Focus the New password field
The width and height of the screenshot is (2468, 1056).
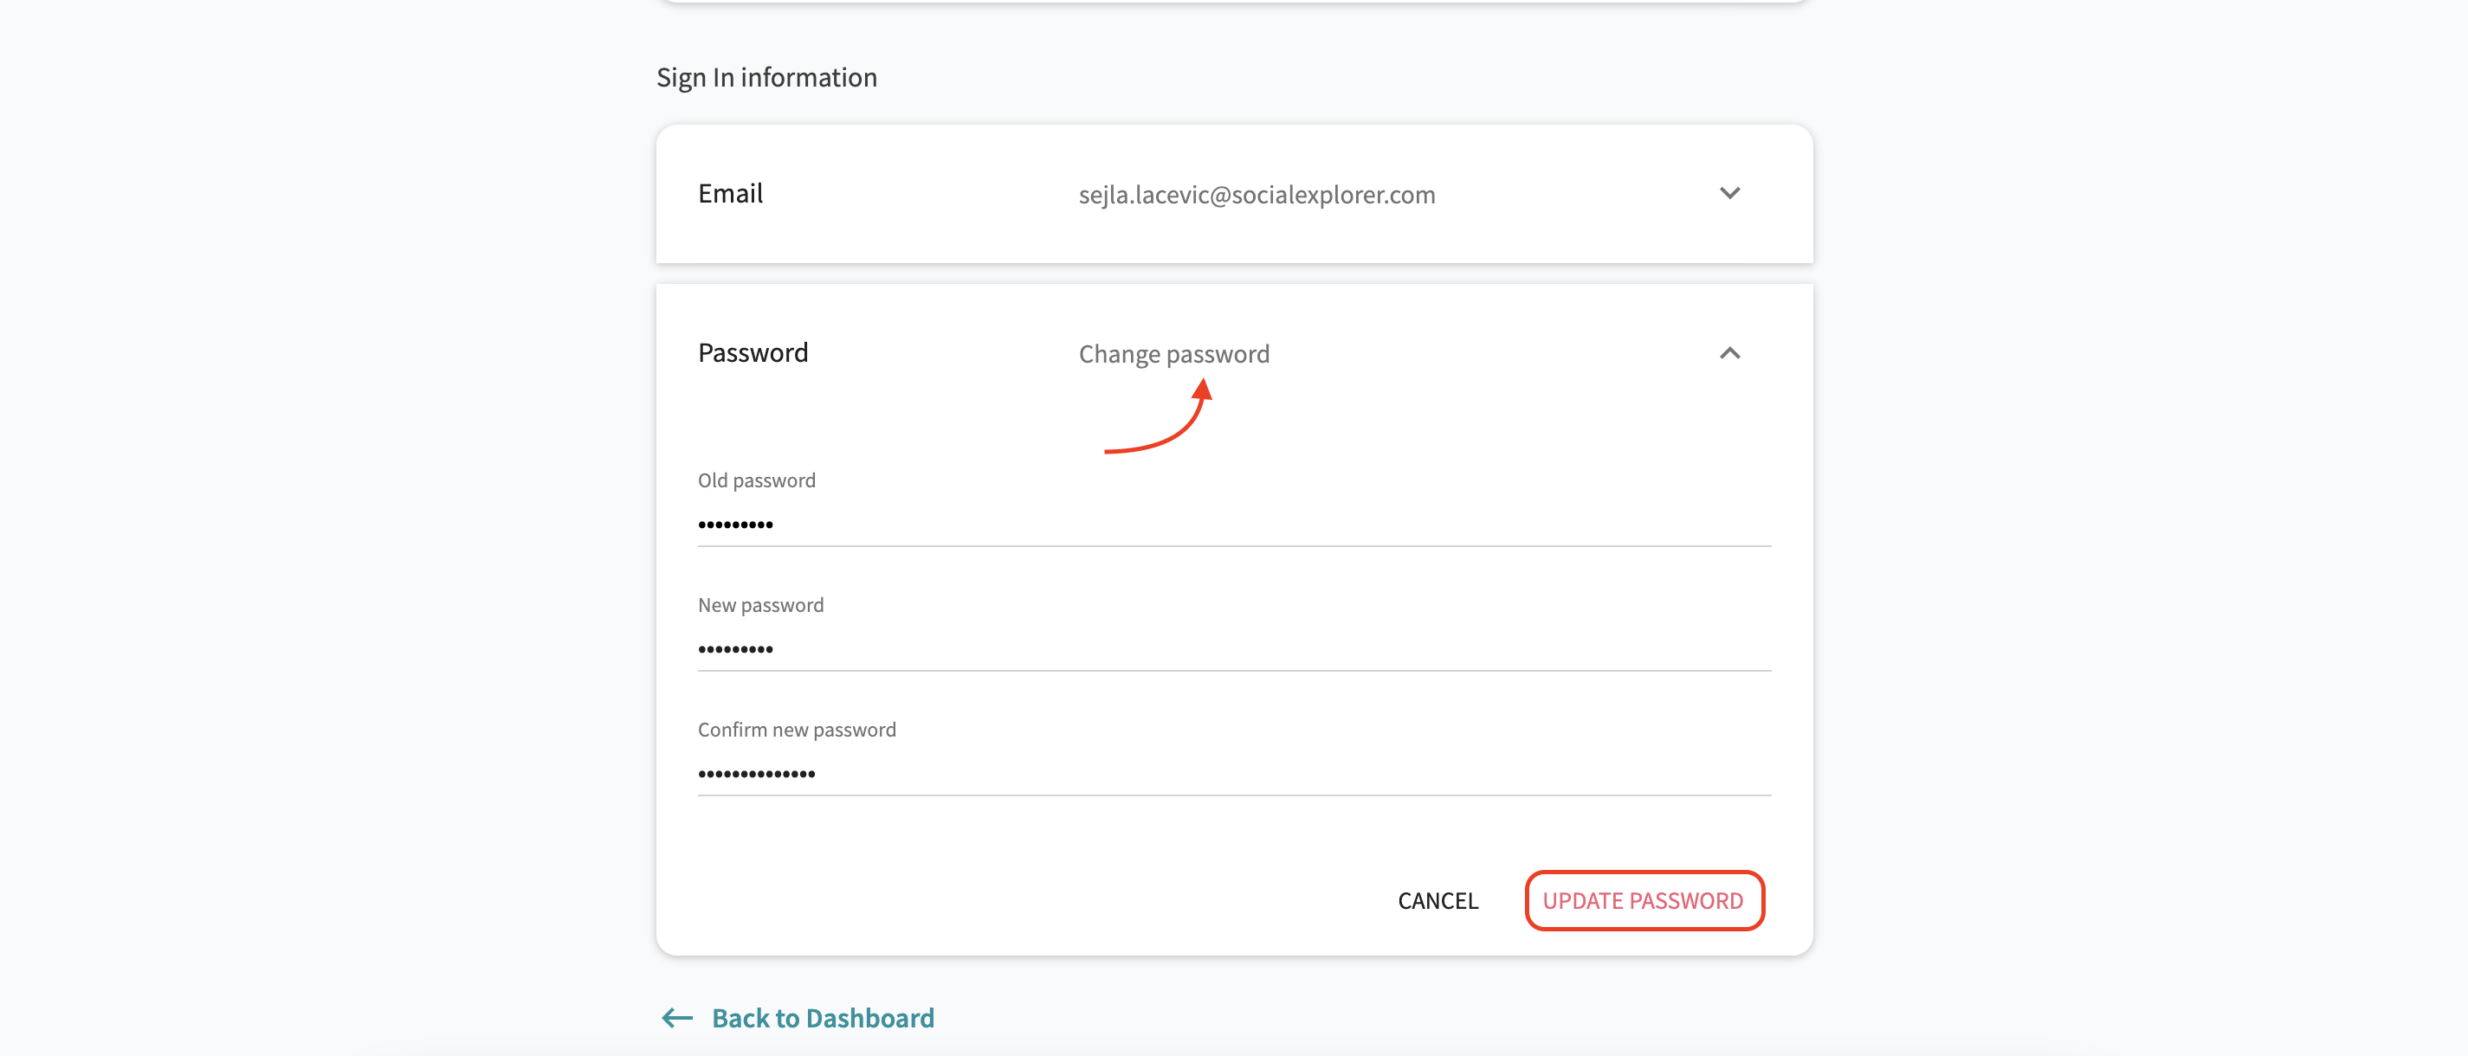(1233, 648)
